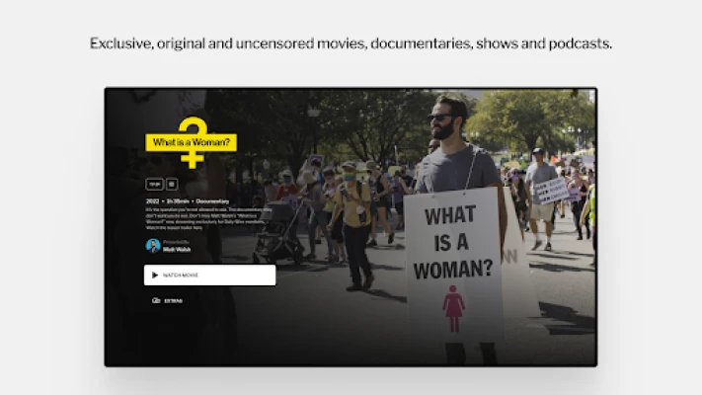Click Matt Walsh's round presenter avatar
702x395 pixels.
click(x=153, y=246)
